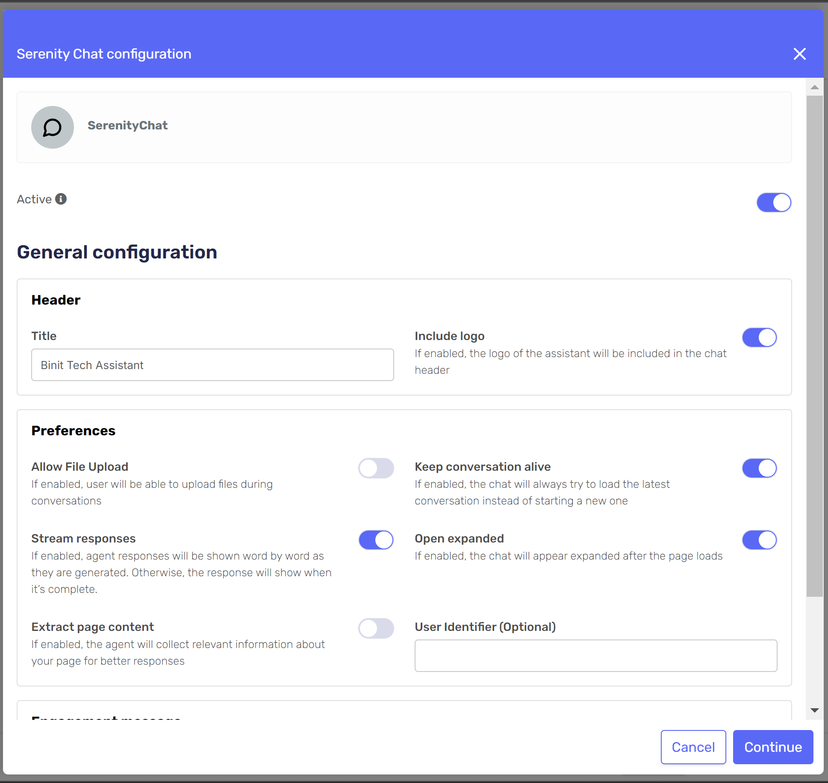Toggle the Stream responses switch

tap(376, 540)
